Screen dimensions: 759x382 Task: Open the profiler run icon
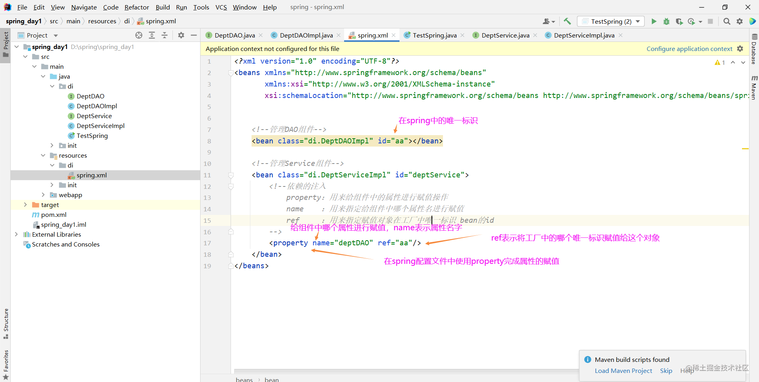tap(691, 21)
